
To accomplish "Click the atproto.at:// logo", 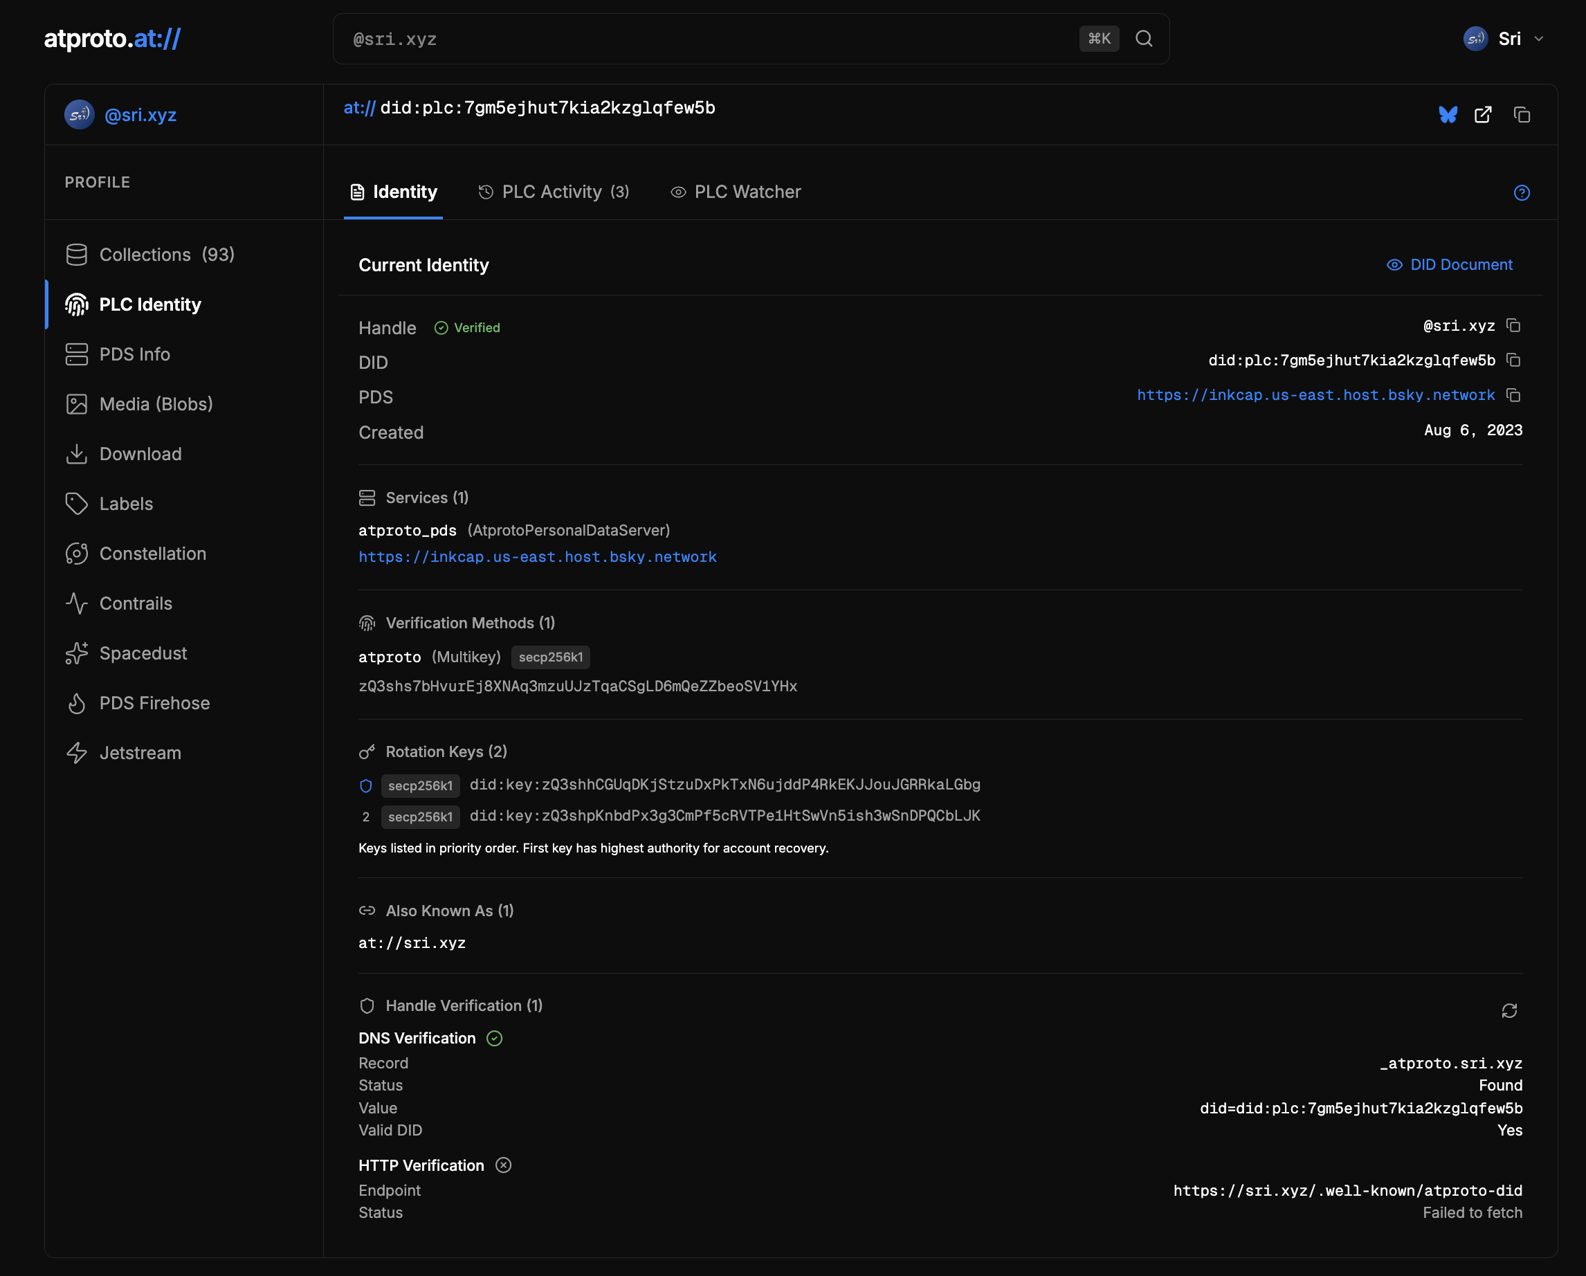I will 113,38.
